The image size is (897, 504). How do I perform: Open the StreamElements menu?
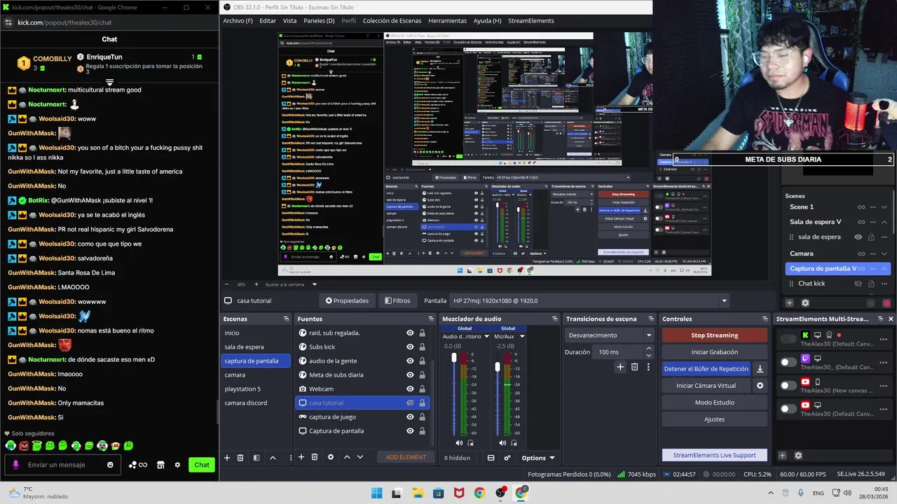point(530,20)
